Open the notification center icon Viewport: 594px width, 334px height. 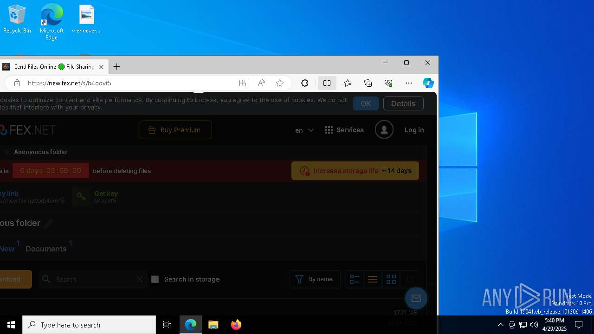point(579,325)
